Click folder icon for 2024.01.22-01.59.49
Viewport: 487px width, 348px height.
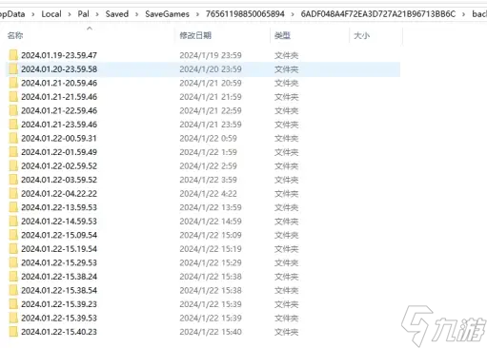pos(13,152)
